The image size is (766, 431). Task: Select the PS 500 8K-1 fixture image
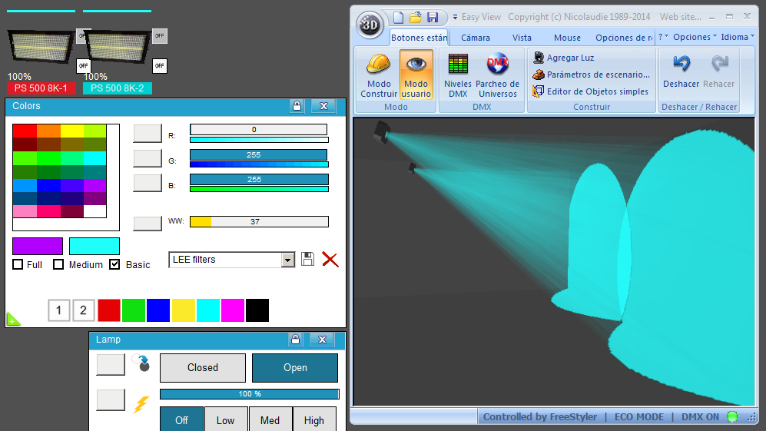(41, 47)
